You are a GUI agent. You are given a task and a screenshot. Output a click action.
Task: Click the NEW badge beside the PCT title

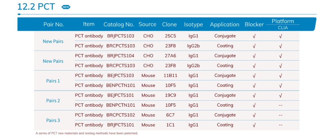click(66, 7)
